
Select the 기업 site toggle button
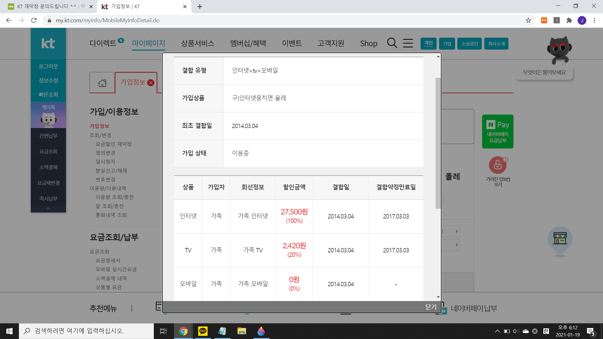[x=447, y=44]
